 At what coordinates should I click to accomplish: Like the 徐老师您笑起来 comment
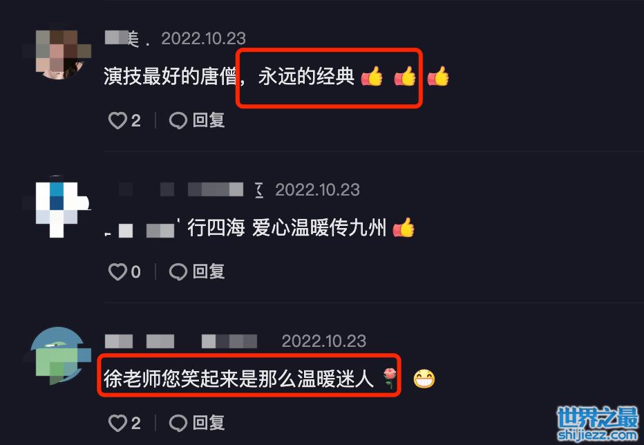[117, 423]
